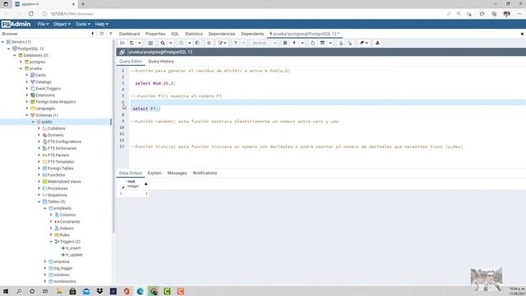Click editor line 7 select PI statement
The width and height of the screenshot is (526, 296).
tap(146, 109)
